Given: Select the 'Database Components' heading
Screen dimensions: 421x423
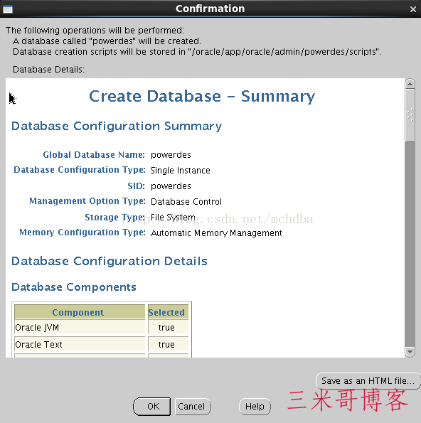Looking at the screenshot, I should (74, 287).
